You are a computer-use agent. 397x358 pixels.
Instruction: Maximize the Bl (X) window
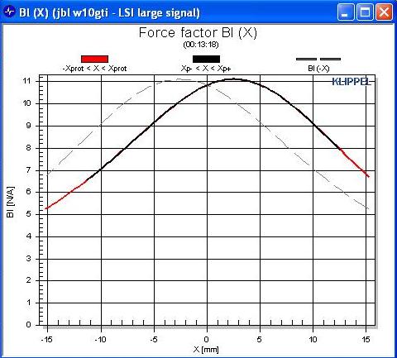365,12
